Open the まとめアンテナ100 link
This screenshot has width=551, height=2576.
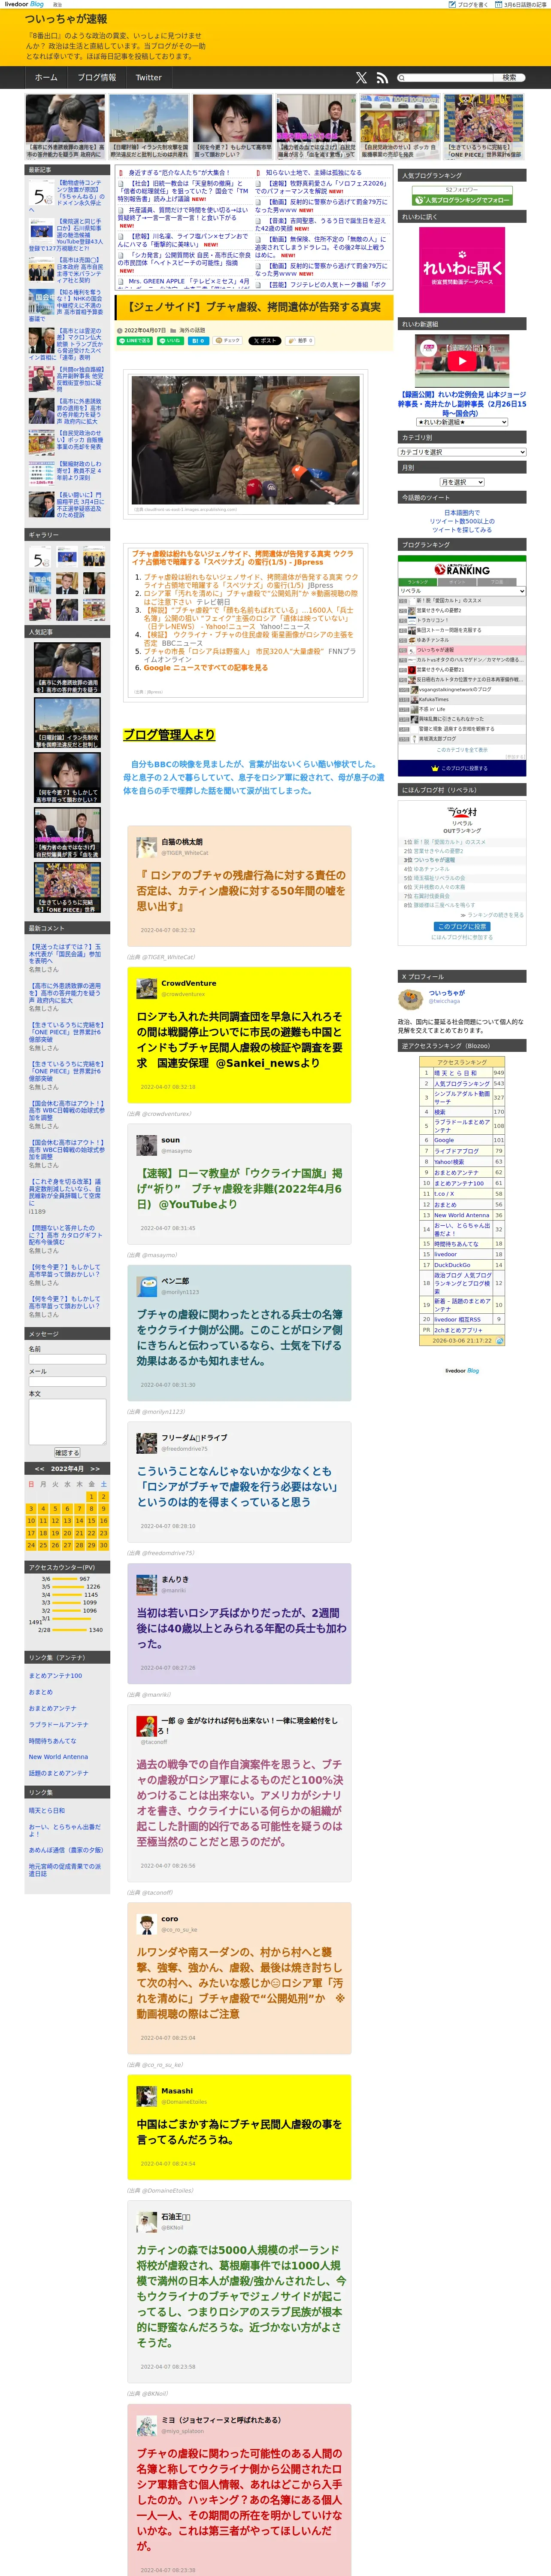point(55,1676)
